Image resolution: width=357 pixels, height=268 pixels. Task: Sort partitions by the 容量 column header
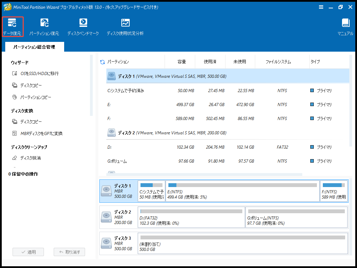coord(181,62)
